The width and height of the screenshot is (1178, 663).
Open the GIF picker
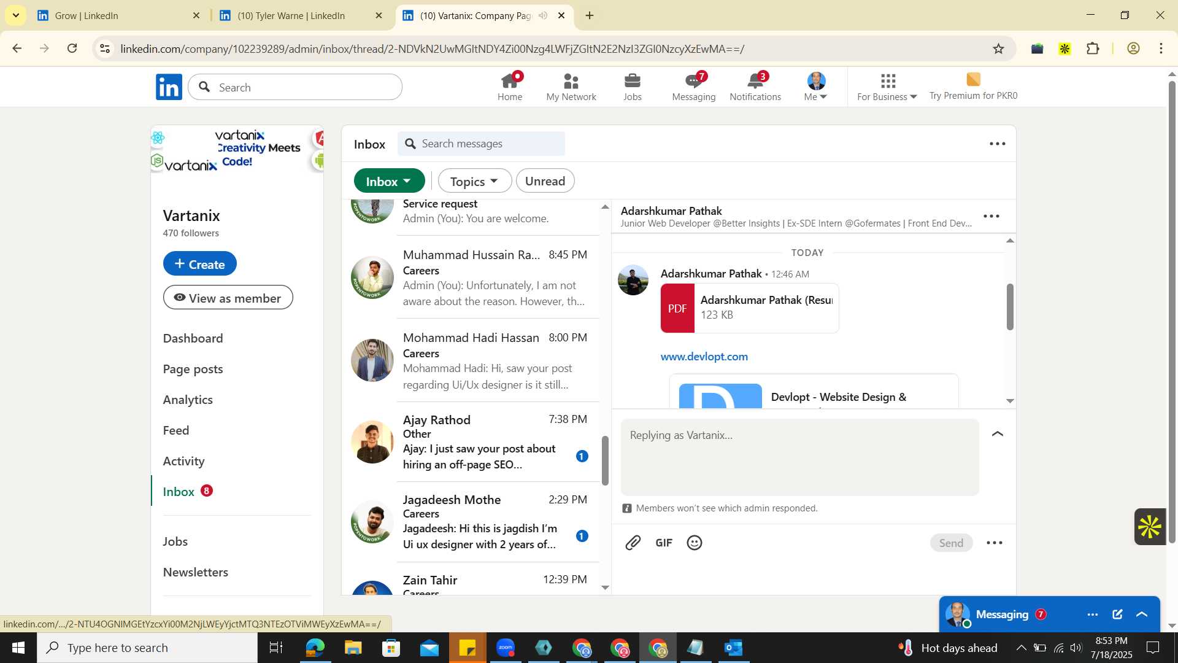[664, 543]
